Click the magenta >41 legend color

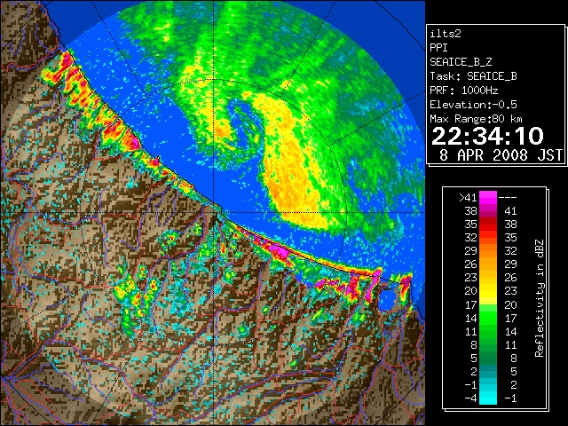click(488, 197)
